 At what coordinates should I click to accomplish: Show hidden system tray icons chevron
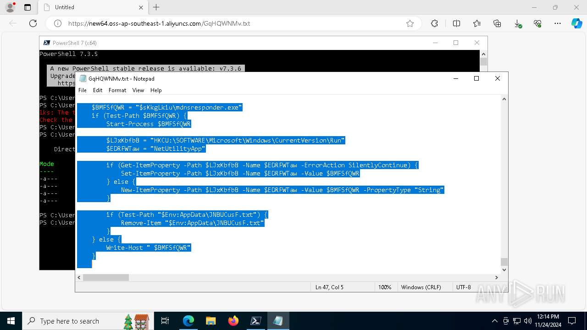point(494,321)
